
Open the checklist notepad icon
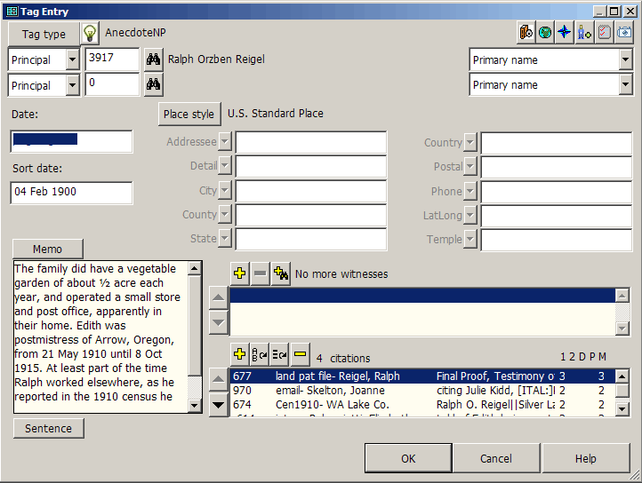coord(604,32)
